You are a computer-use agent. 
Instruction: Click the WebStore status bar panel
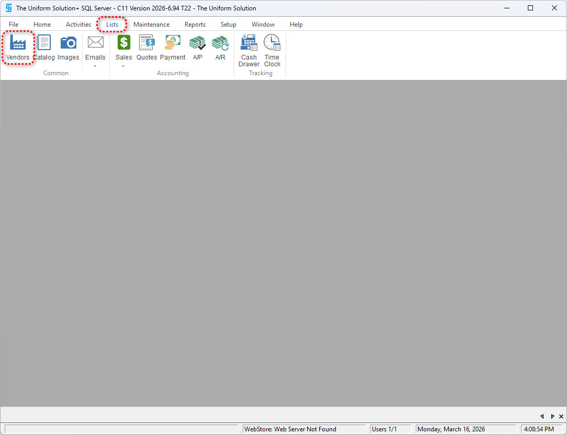[304, 429]
